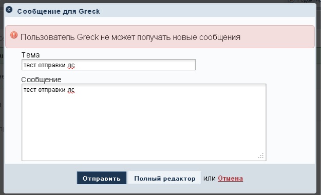Image resolution: width=321 pixels, height=195 pixels.
Task: Send the message with Отправить button
Action: (x=102, y=178)
